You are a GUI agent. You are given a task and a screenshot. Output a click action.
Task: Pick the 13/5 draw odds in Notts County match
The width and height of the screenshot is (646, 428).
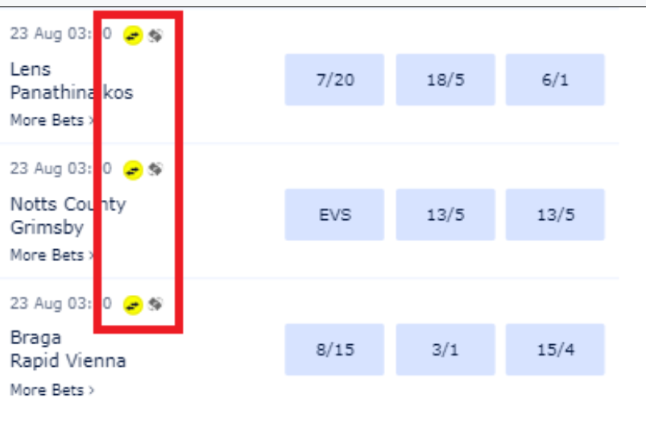tap(445, 214)
